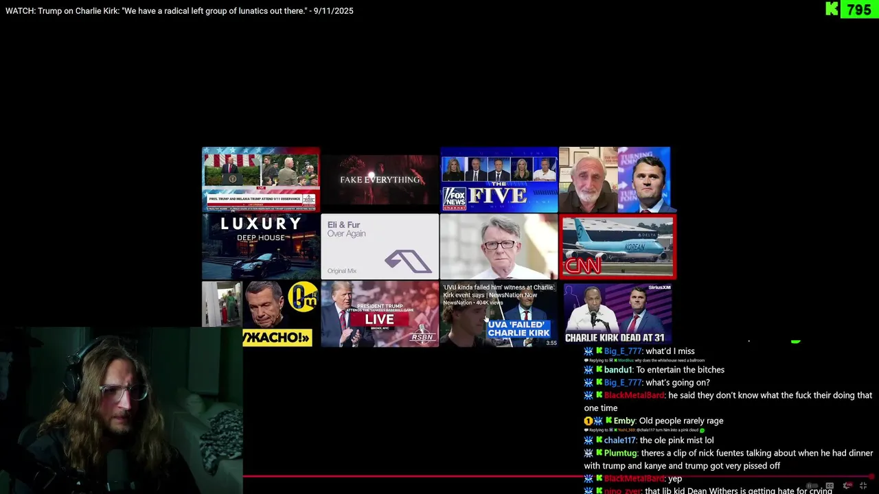Click the video title WATCH: Trump on Charlie Kirk

[179, 11]
